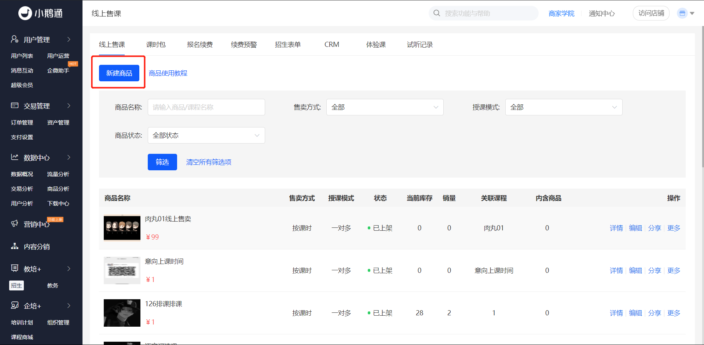Open 详情 for 肉丸01线上售卖
The image size is (704, 345).
click(x=616, y=228)
